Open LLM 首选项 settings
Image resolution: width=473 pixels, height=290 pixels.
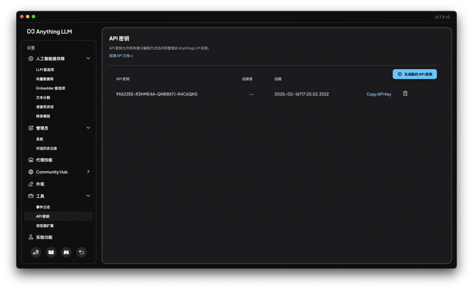click(x=45, y=70)
